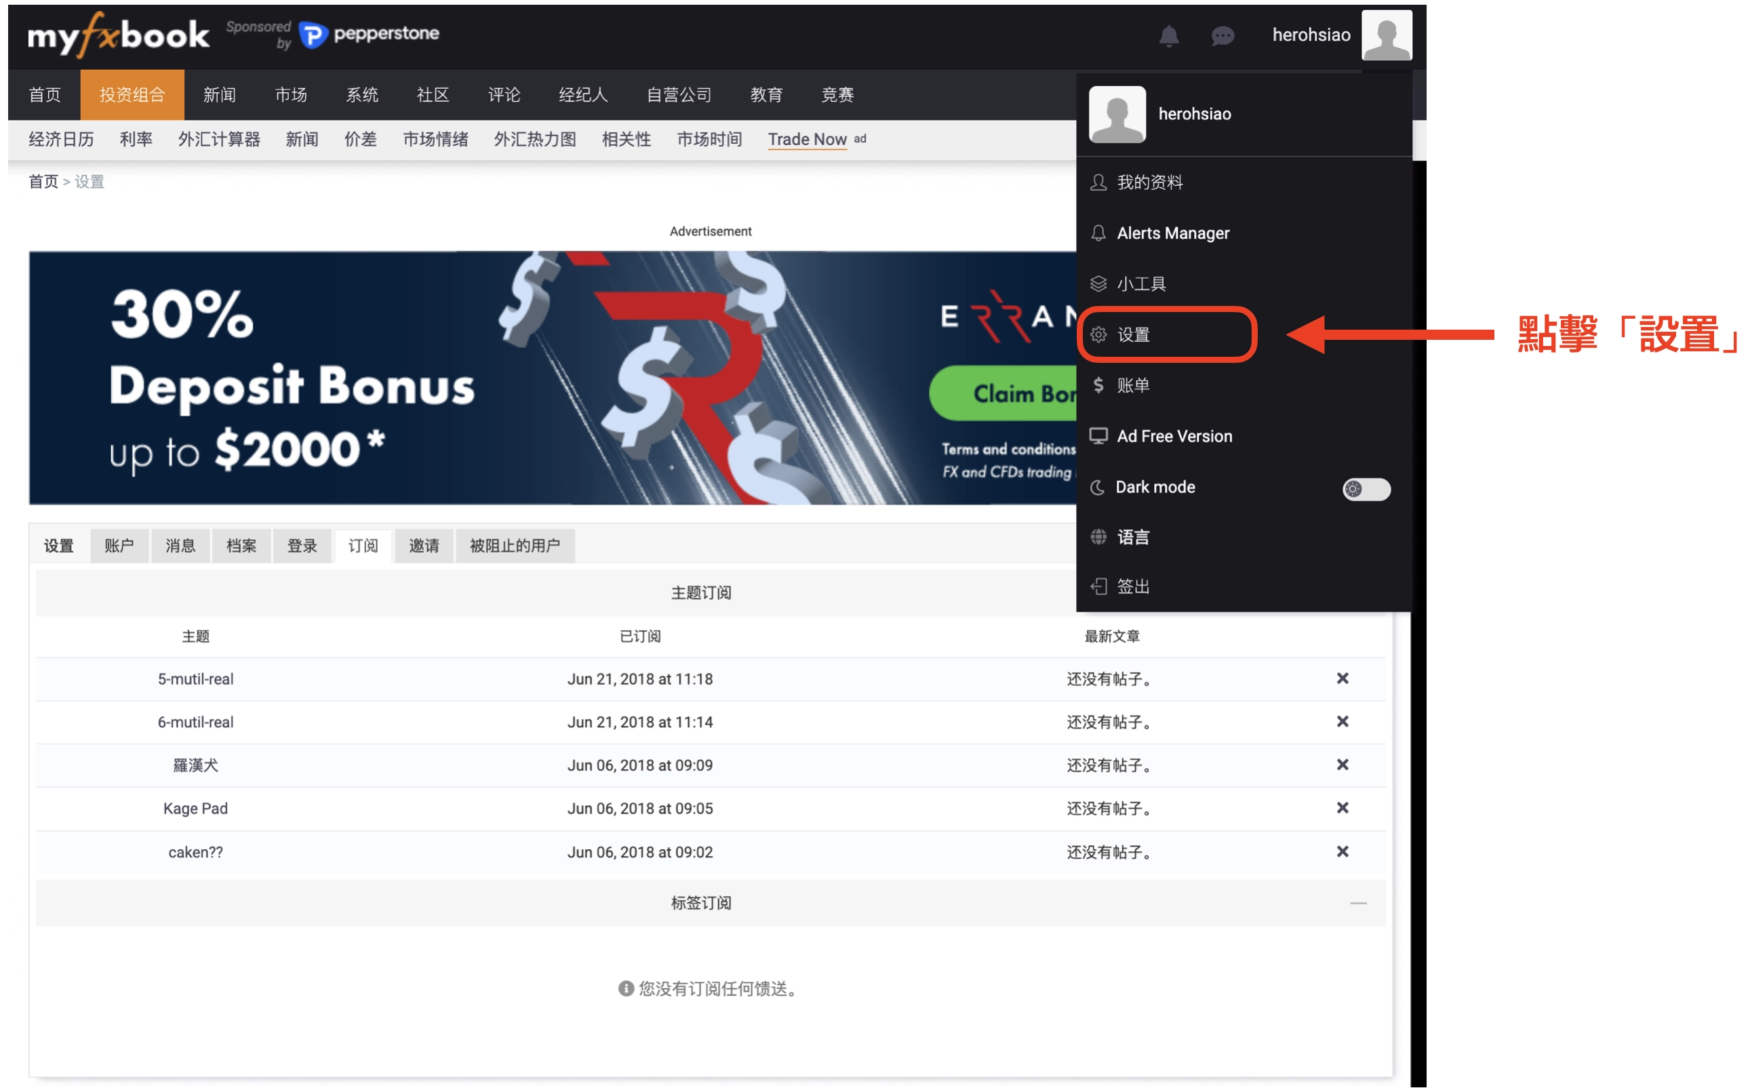Open 教育 navigation item
This screenshot has height=1088, width=1748.
pos(767,95)
